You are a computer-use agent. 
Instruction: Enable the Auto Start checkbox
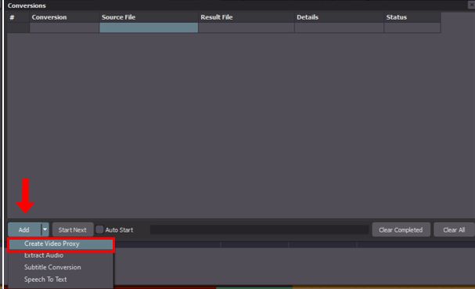pos(99,229)
